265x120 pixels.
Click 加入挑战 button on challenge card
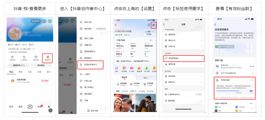coord(45,81)
